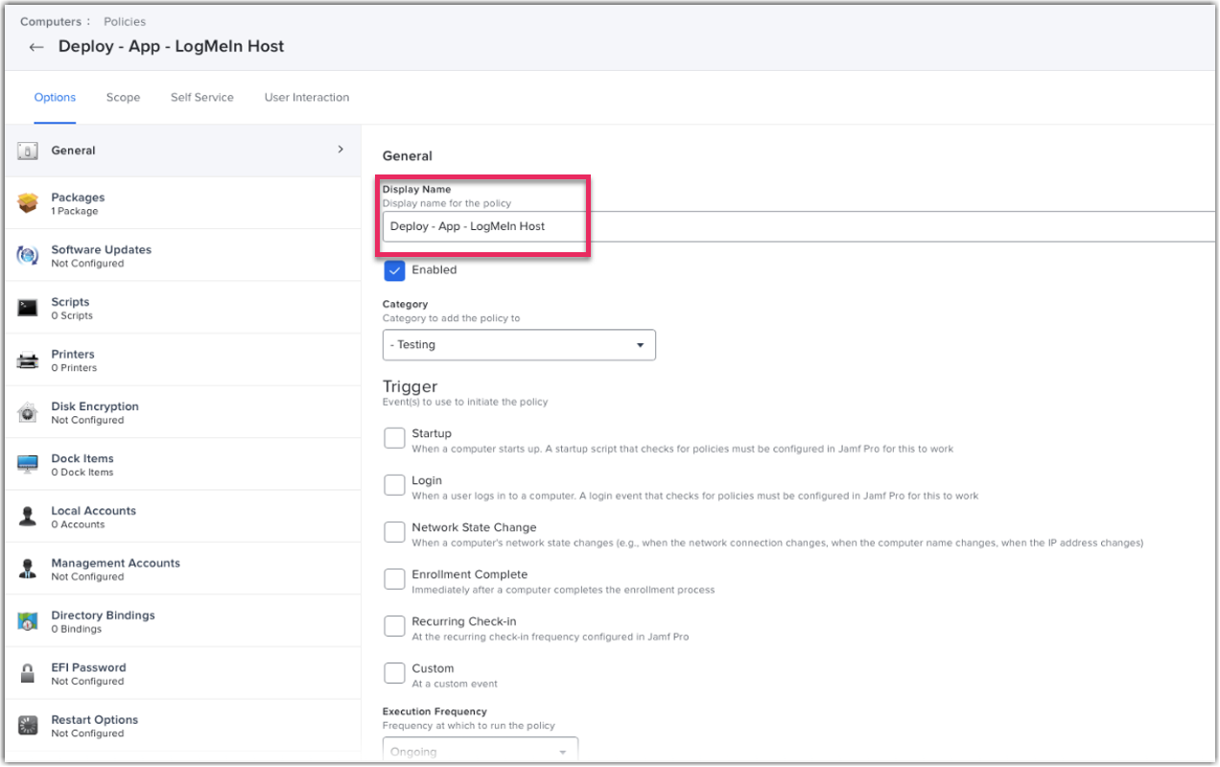Check the Enrollment Complete trigger
Screen dimensions: 1220x767
394,578
